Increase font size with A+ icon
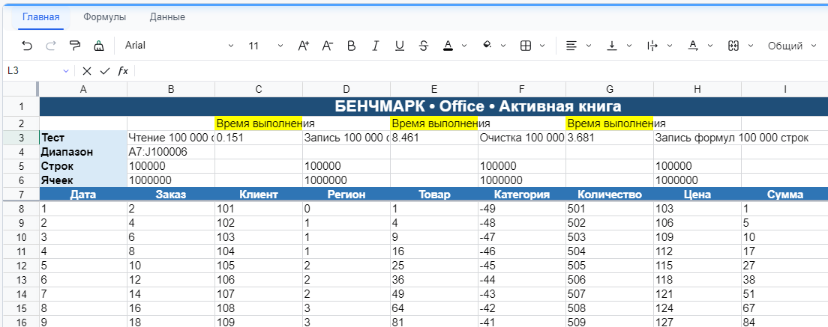Image resolution: width=828 pixels, height=327 pixels. [x=303, y=46]
